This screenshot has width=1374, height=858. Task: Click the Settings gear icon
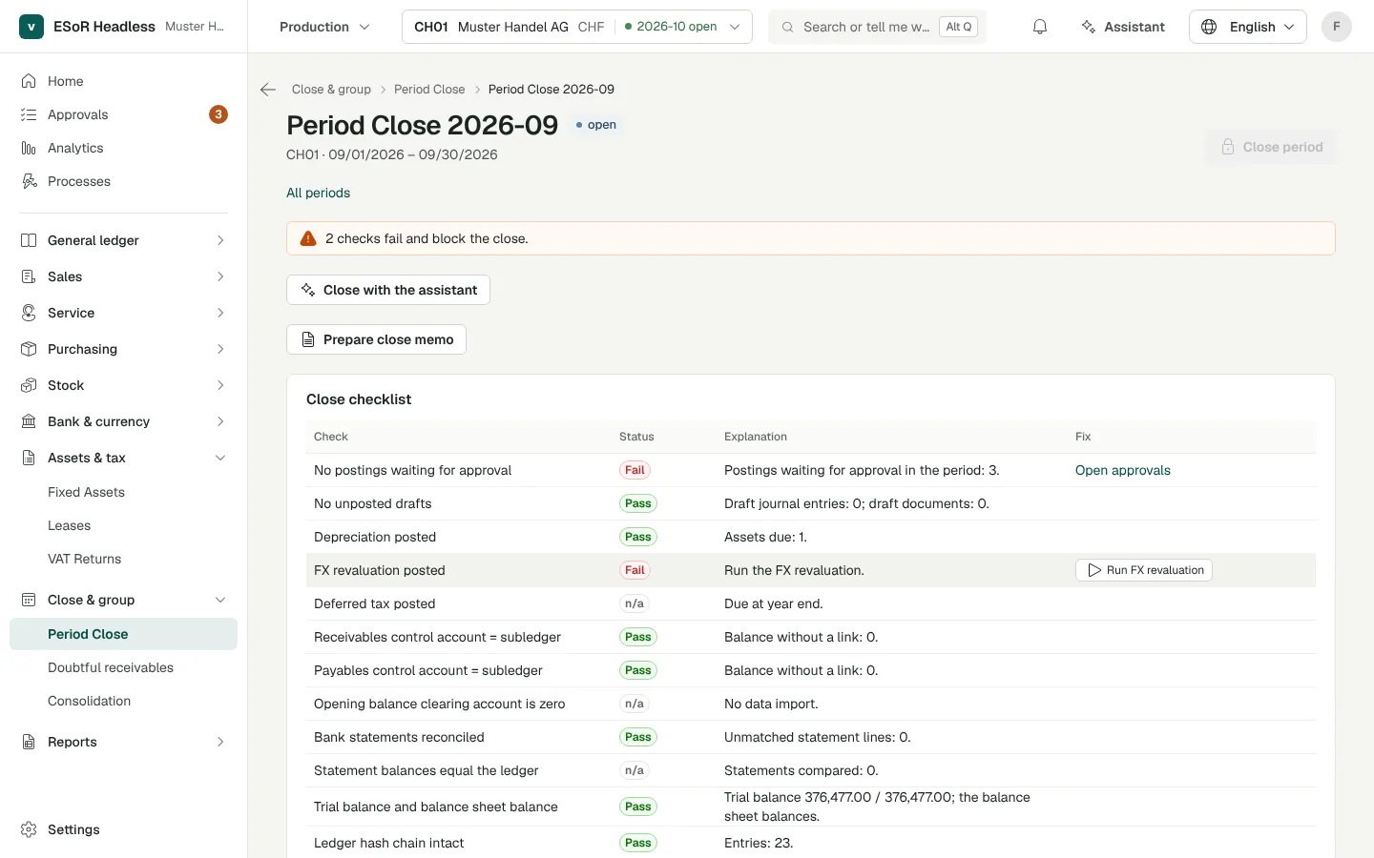[29, 829]
